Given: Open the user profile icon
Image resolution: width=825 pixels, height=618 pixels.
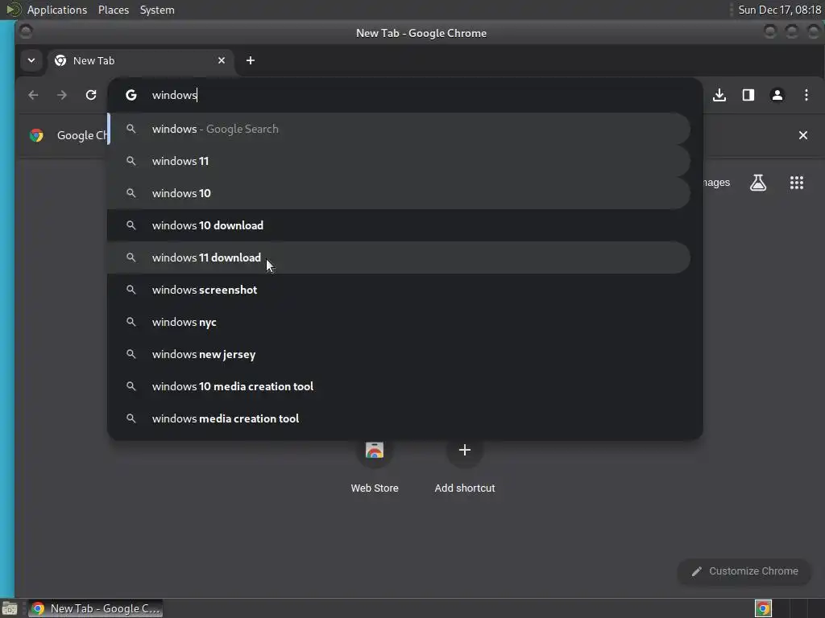Looking at the screenshot, I should (x=777, y=95).
